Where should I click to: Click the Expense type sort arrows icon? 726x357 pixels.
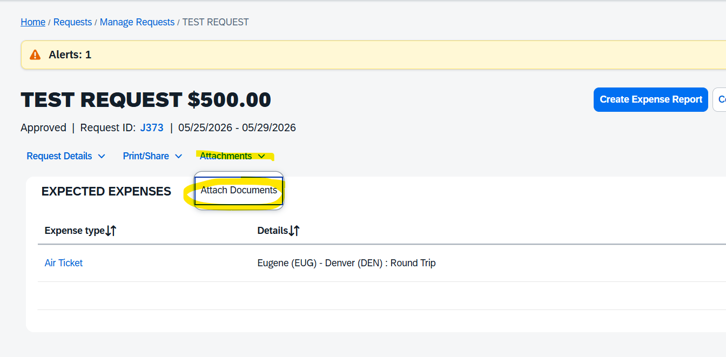click(111, 231)
